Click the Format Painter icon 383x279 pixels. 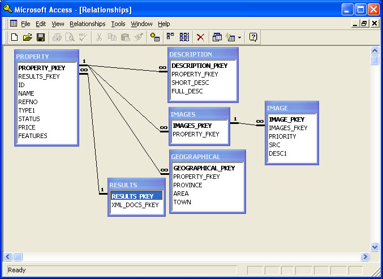coord(139,37)
